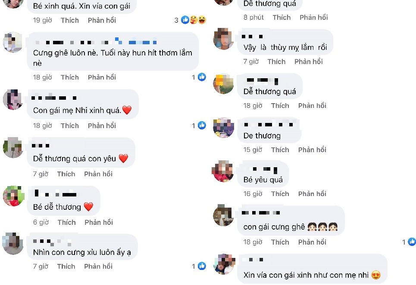The width and height of the screenshot is (416, 285).
Task: Click like icon beside 'con gái cưng ghê' comment
Action: (x=412, y=242)
